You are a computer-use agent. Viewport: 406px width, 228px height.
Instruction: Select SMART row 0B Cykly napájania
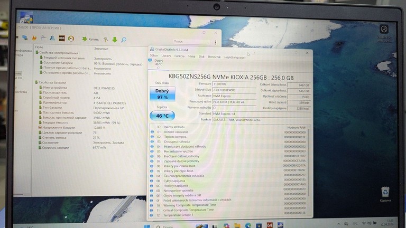click(x=228, y=180)
